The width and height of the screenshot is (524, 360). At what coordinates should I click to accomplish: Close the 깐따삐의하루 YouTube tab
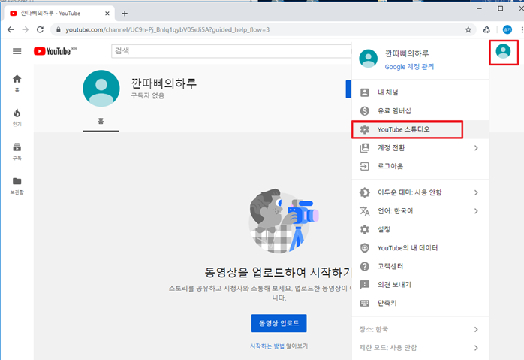tap(107, 14)
